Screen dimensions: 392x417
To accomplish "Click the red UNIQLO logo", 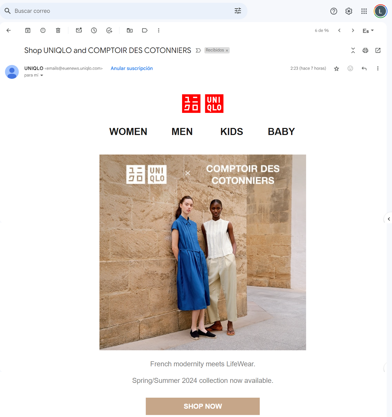I will pos(203,103).
